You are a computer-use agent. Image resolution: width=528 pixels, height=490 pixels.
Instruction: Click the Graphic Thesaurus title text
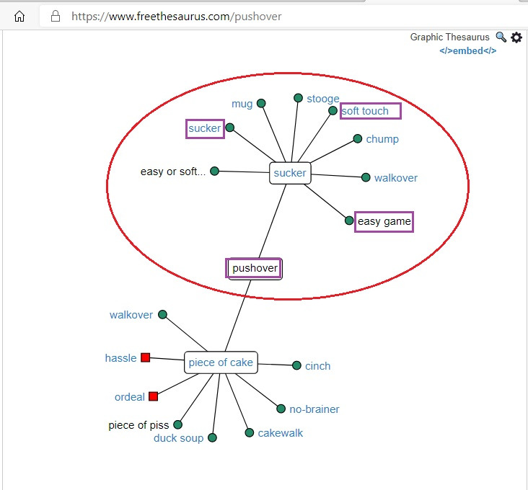[x=449, y=37]
